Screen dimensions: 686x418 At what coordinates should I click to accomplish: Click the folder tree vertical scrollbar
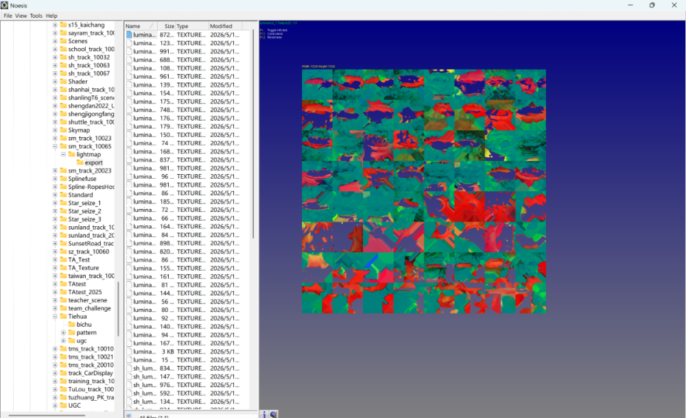(x=118, y=308)
